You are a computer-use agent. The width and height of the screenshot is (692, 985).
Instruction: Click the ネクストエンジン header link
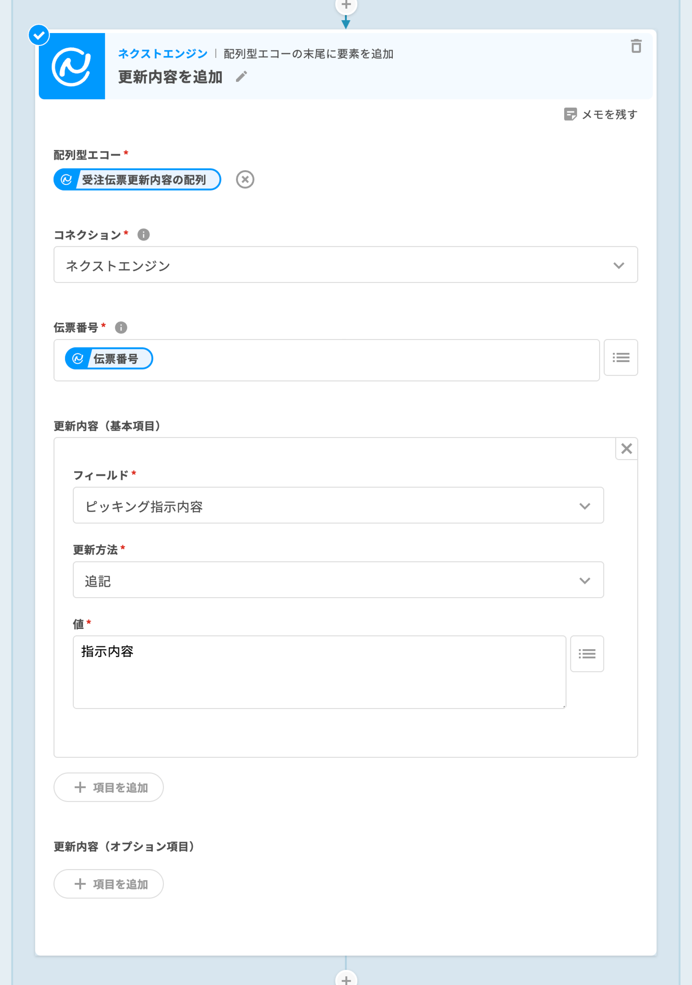click(x=163, y=54)
